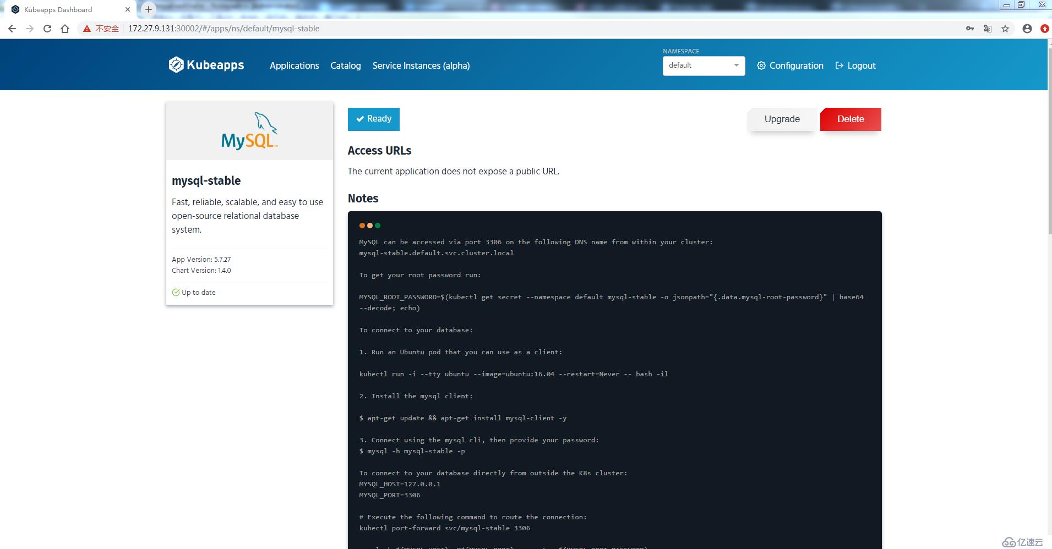Screen dimensions: 1052x549
Task: Click the Notes heading
Action: click(x=363, y=198)
